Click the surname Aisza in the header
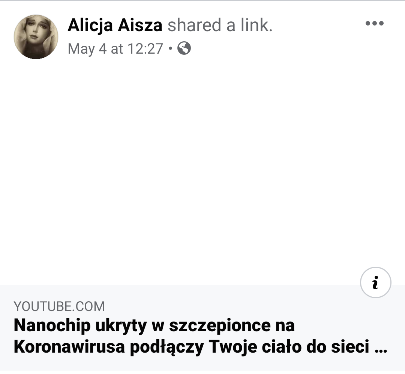Screen dimensions: 405x374 (140, 25)
